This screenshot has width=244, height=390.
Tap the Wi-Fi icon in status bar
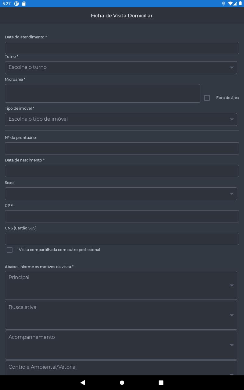pyautogui.click(x=230, y=4)
